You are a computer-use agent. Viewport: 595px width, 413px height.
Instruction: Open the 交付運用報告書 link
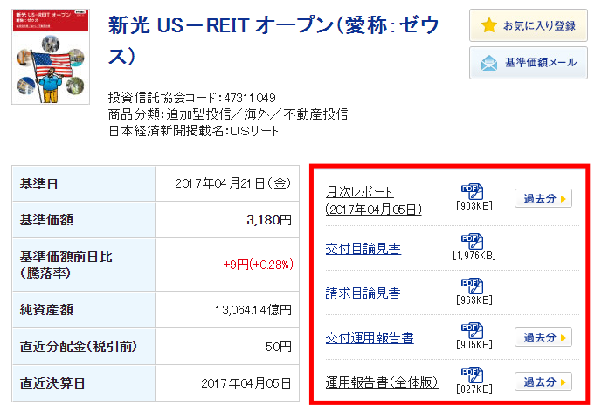point(370,338)
